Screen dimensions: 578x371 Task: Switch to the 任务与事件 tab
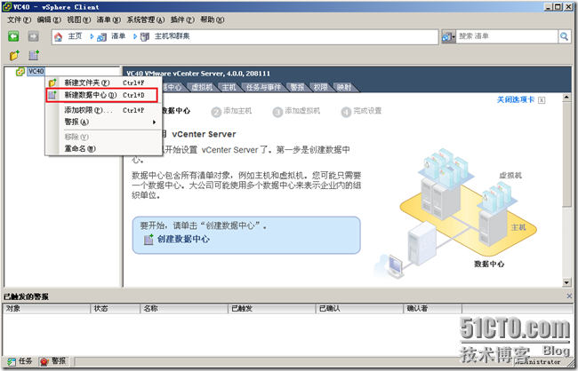click(x=263, y=87)
